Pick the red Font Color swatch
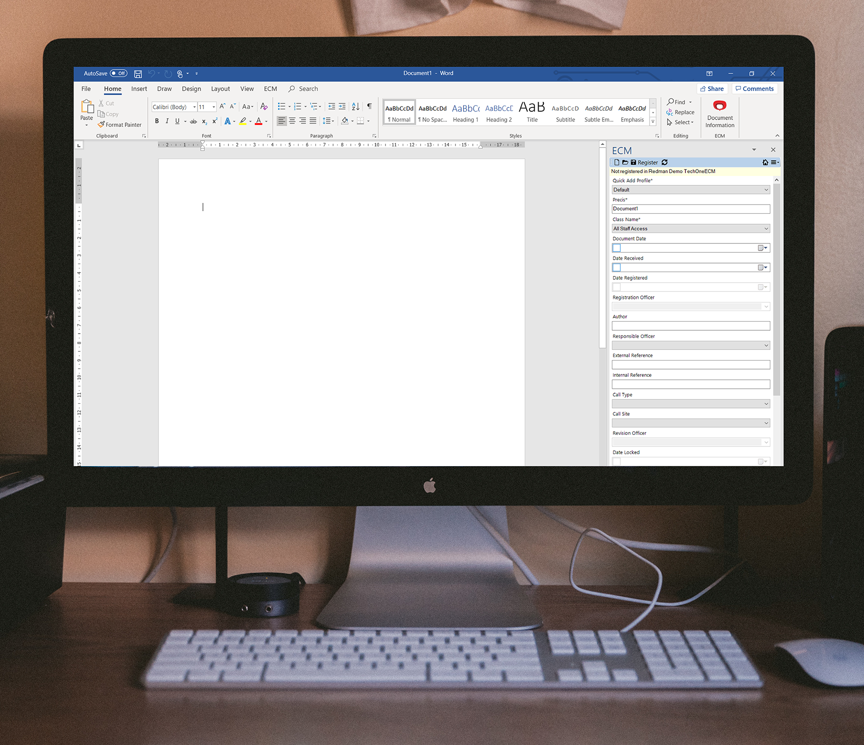Viewport: 864px width, 745px height. 258,121
